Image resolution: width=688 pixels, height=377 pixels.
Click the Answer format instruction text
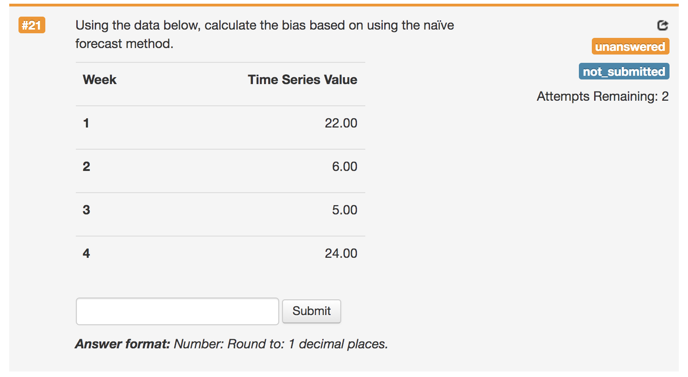231,344
